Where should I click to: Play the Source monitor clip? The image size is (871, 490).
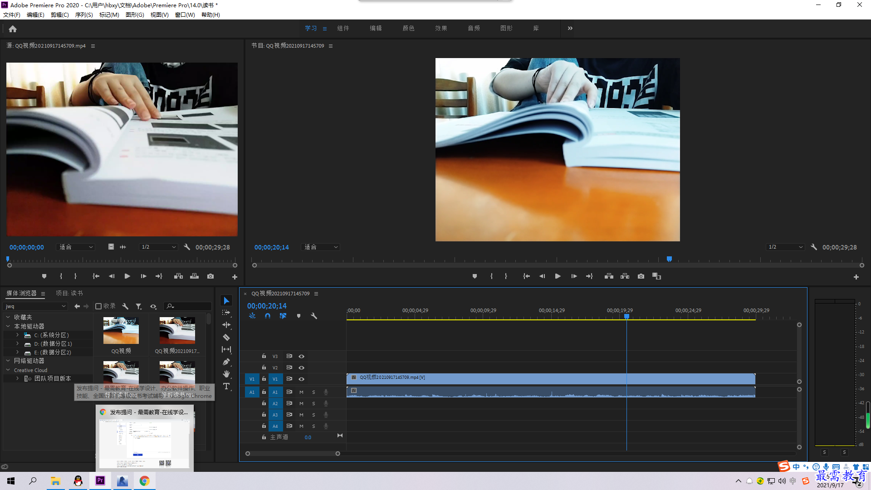point(127,276)
